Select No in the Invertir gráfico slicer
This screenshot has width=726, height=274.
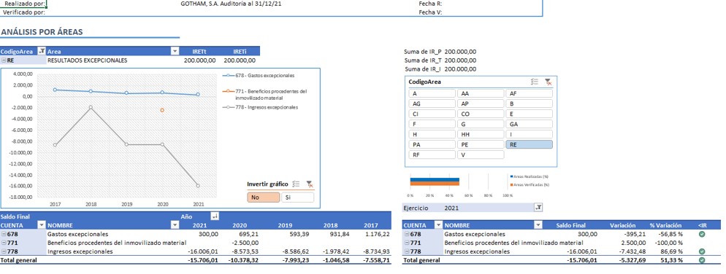point(264,197)
